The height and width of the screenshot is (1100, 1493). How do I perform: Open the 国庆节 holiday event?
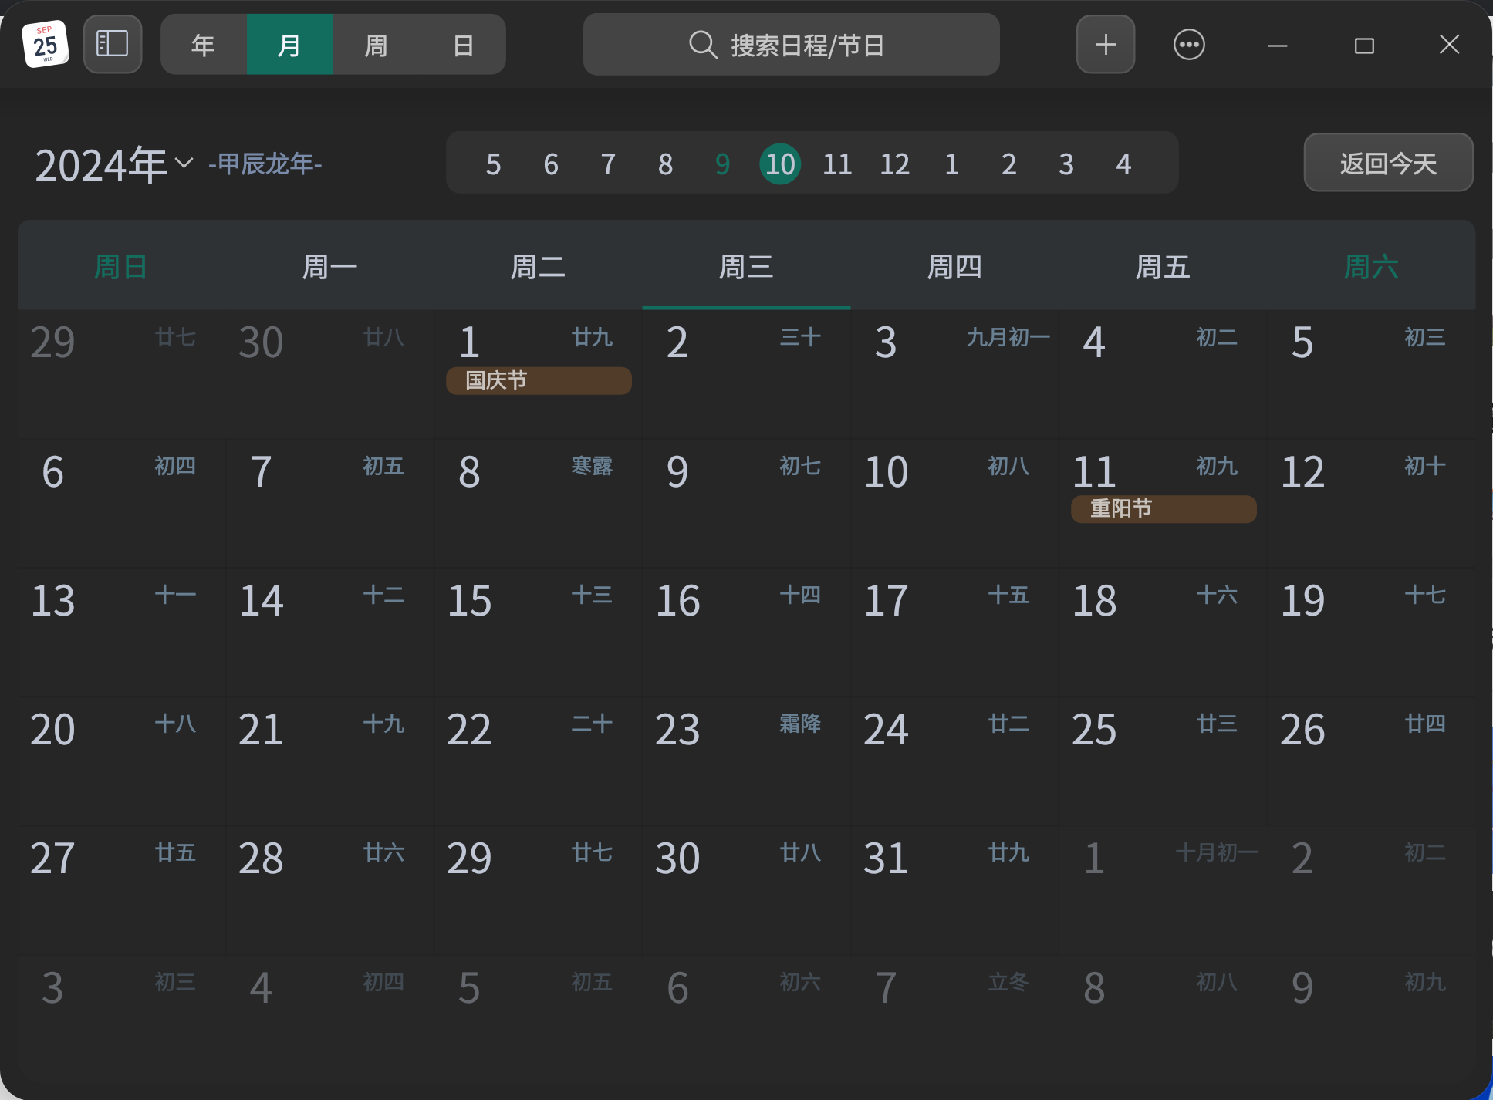click(539, 380)
